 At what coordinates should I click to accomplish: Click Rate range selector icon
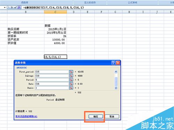click(71, 84)
